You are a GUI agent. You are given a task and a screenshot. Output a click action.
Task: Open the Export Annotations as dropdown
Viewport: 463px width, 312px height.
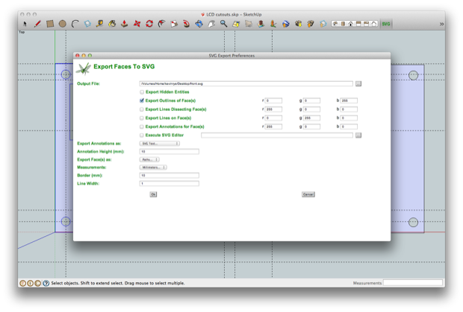point(160,144)
